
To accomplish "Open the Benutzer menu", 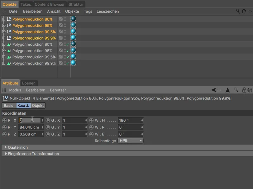I will point(58,90).
